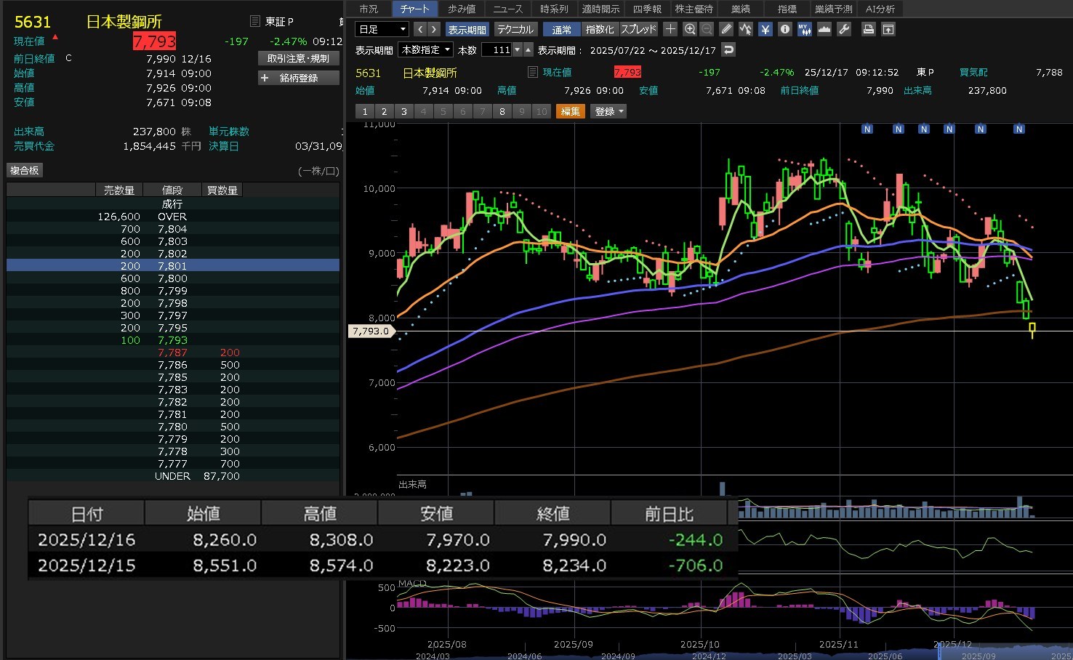This screenshot has width=1073, height=660.
Task: Print the chart using printer icon
Action: coord(868,29)
